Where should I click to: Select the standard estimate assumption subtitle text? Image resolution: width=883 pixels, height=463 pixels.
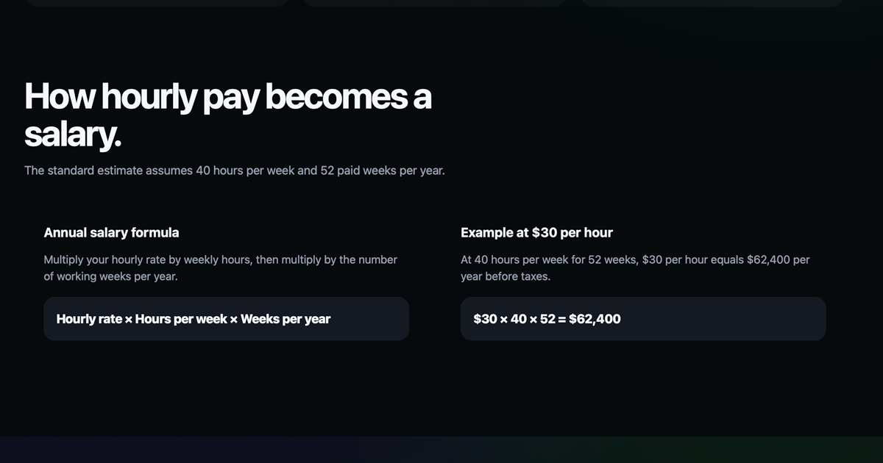[x=235, y=171]
